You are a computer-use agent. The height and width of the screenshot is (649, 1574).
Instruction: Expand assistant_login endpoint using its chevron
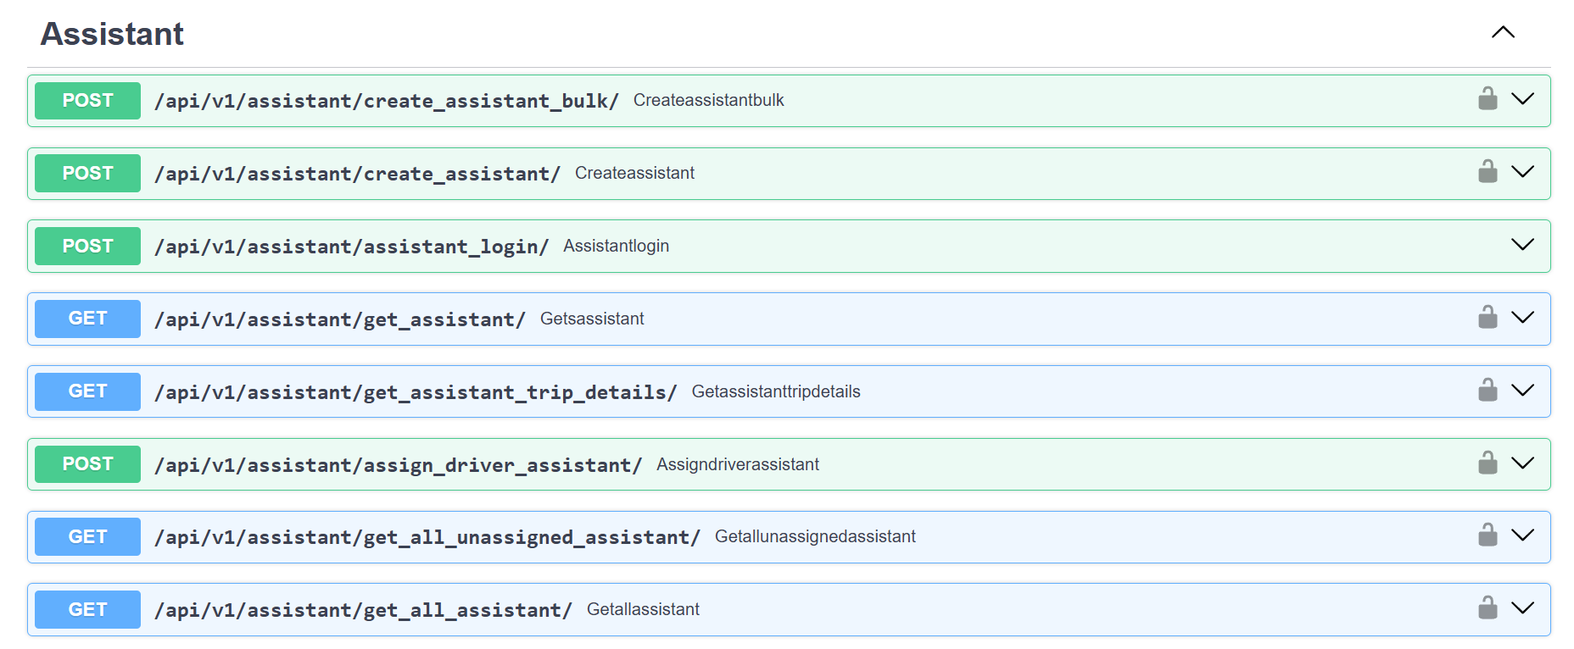1522,245
